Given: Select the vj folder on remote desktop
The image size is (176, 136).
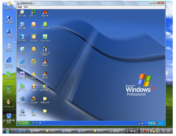Looking at the screenshot, I should click(x=45, y=112).
